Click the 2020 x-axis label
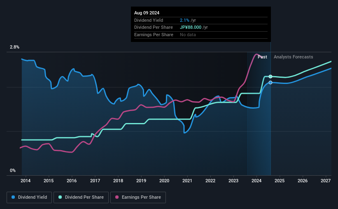Viewport: 338px width, 209px height. pos(164,181)
